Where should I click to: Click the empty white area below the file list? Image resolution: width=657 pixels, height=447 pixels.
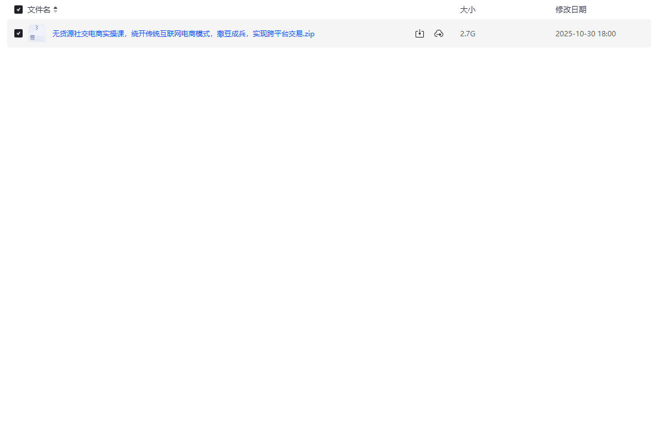click(328, 238)
